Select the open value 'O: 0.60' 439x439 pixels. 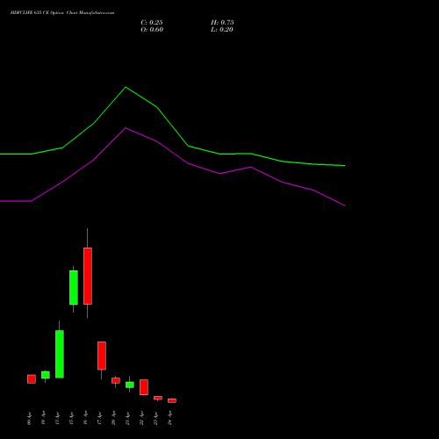(152, 30)
